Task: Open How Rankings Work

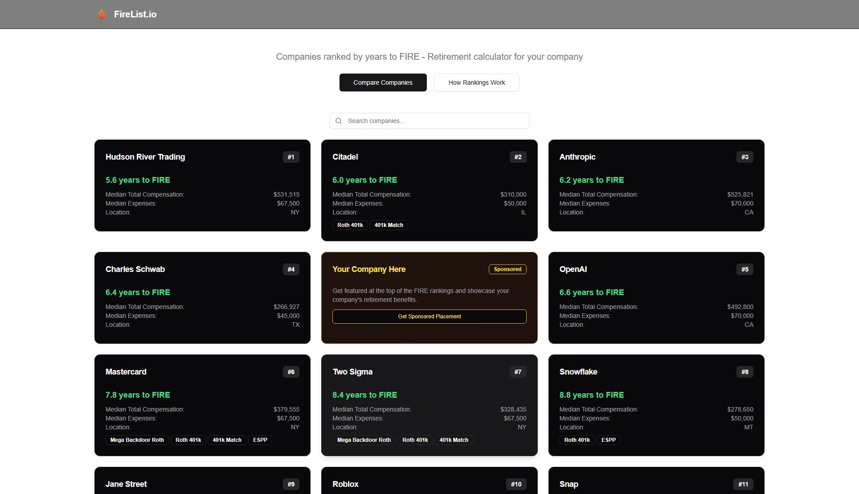Action: (x=476, y=82)
